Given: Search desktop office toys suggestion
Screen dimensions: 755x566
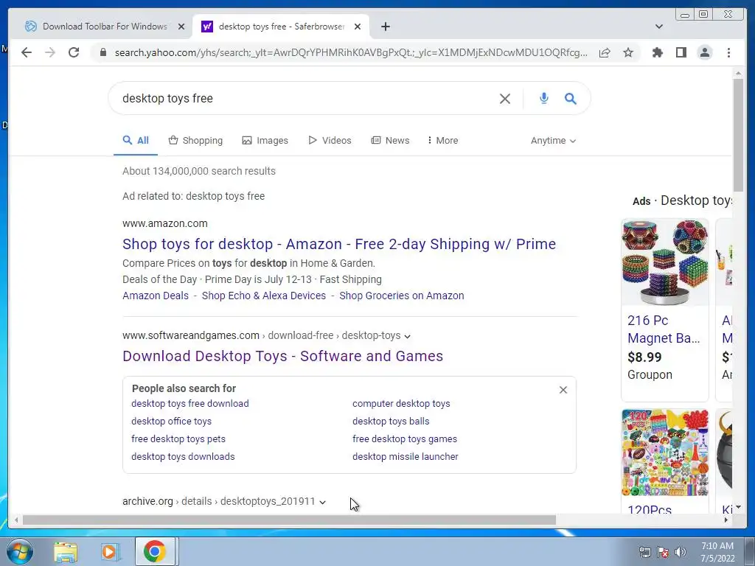Looking at the screenshot, I should click(171, 421).
